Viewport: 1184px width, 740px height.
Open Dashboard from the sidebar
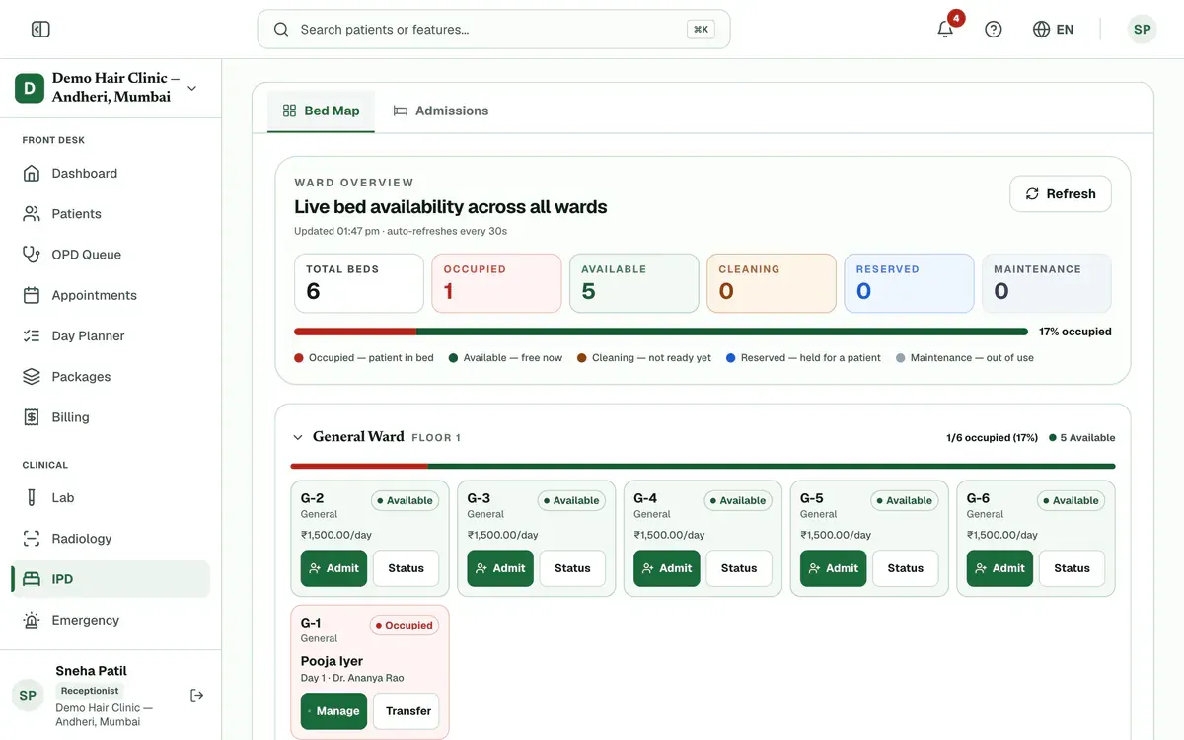pos(111,174)
